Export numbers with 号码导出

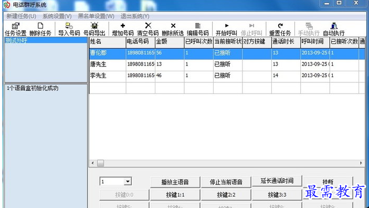point(94,29)
